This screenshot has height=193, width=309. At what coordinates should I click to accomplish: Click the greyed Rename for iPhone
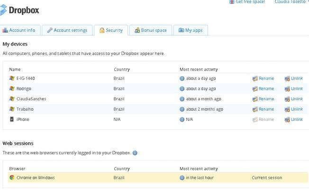click(266, 119)
